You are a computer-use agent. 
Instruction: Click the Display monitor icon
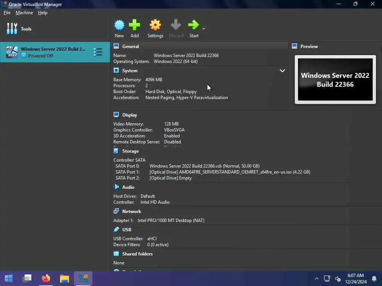tap(116, 115)
